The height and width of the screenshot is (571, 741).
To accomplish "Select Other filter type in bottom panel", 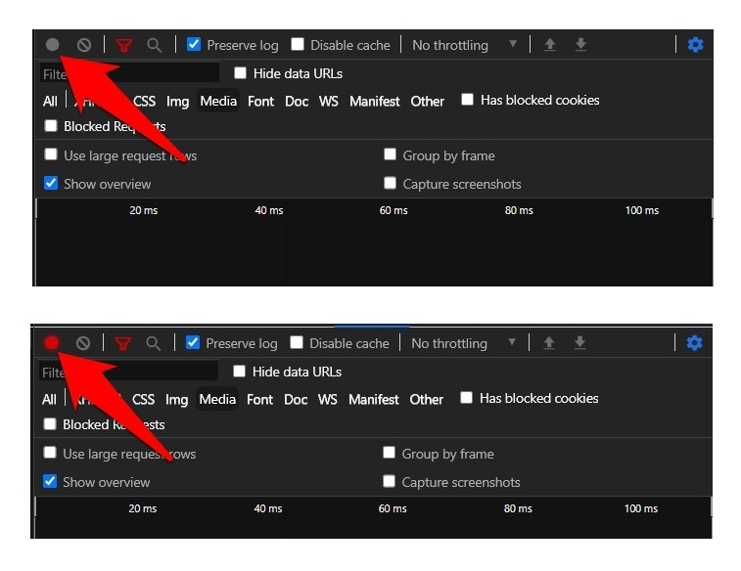I will point(426,400).
